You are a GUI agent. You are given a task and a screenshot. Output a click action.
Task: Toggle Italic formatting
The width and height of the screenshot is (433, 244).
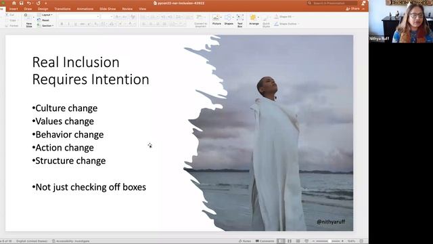(x=68, y=24)
